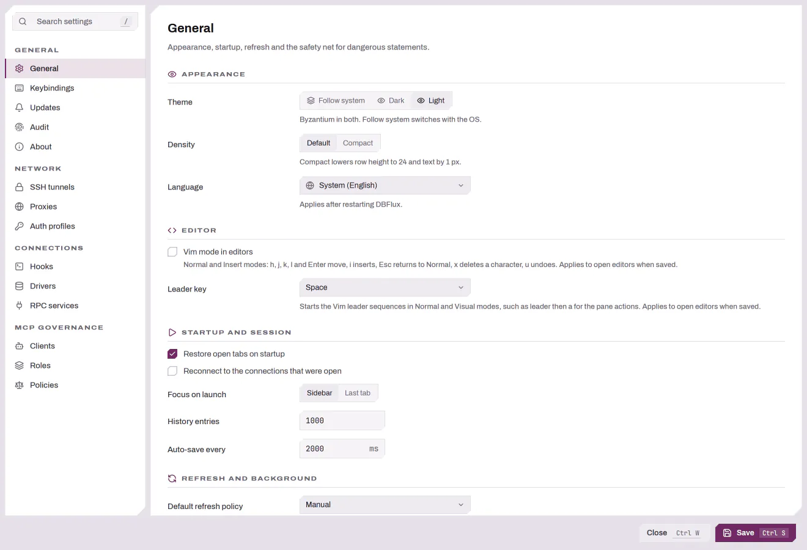Enable the Vim mode in editors checkbox

tap(172, 252)
